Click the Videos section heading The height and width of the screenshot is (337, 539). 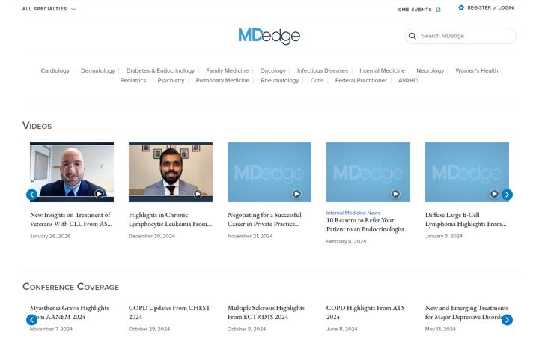pos(37,126)
